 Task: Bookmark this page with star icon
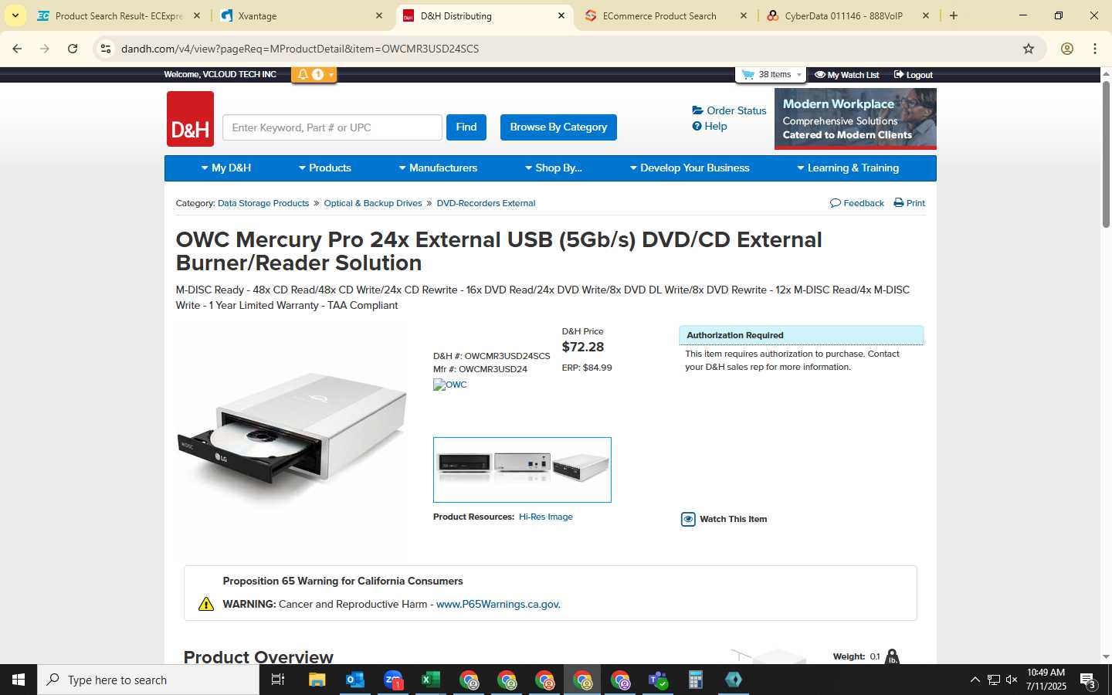1029,49
